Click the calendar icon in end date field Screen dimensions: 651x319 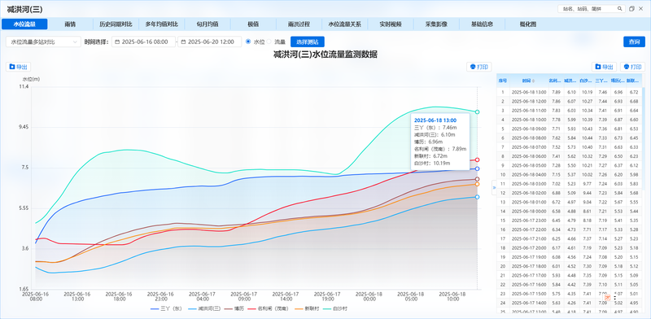point(183,42)
